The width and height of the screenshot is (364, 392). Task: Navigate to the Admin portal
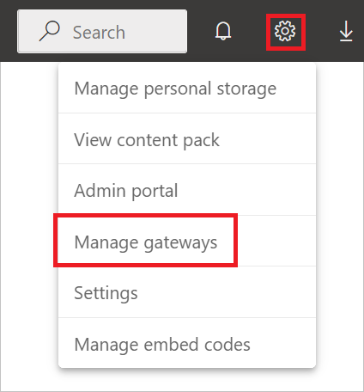(187, 190)
